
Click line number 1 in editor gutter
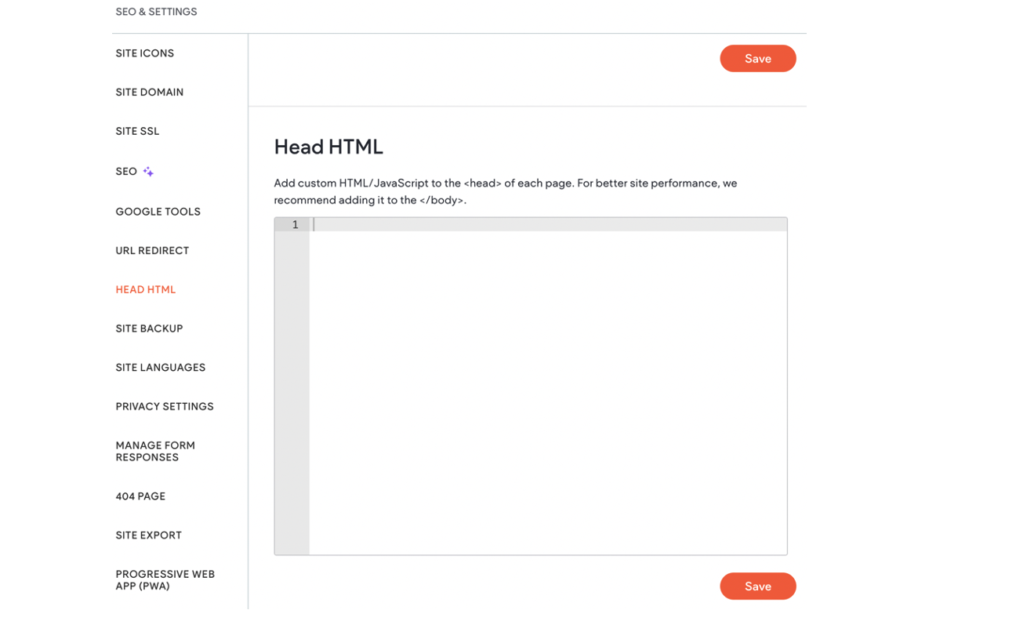[x=295, y=225]
